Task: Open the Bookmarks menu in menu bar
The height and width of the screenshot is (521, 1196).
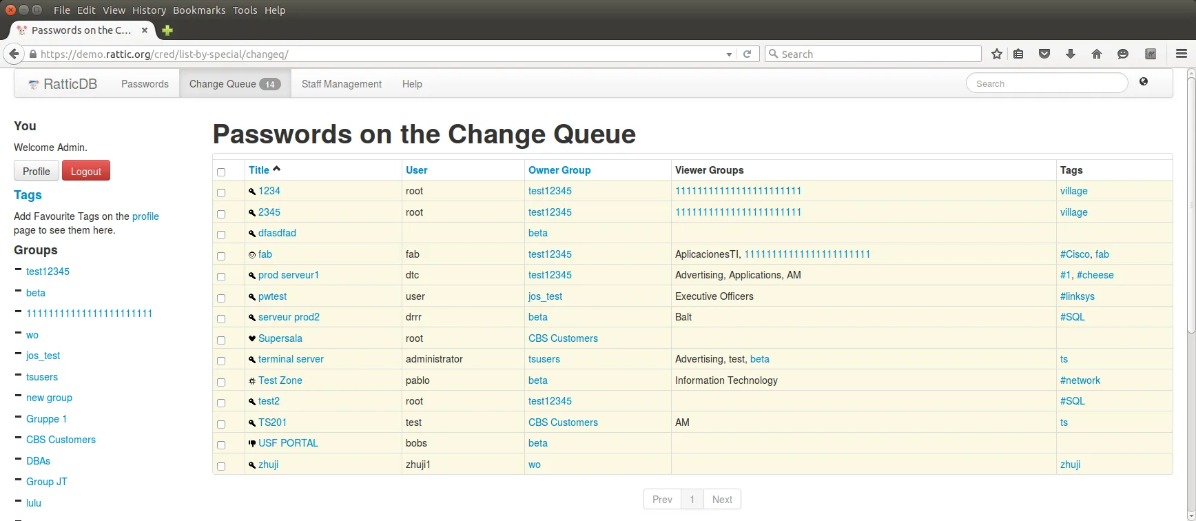Action: (198, 10)
